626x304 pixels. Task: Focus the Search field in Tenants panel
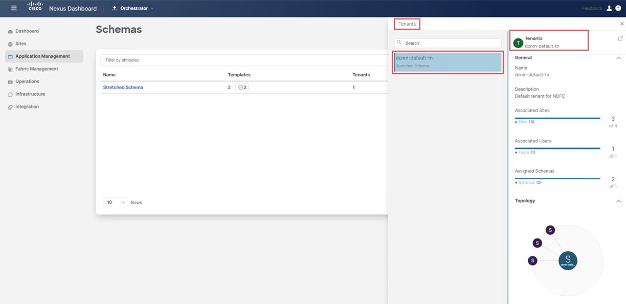point(448,44)
